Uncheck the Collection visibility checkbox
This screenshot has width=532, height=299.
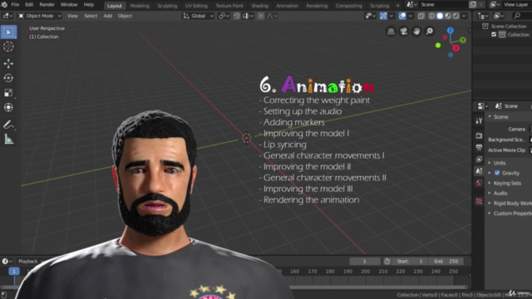tap(494, 35)
